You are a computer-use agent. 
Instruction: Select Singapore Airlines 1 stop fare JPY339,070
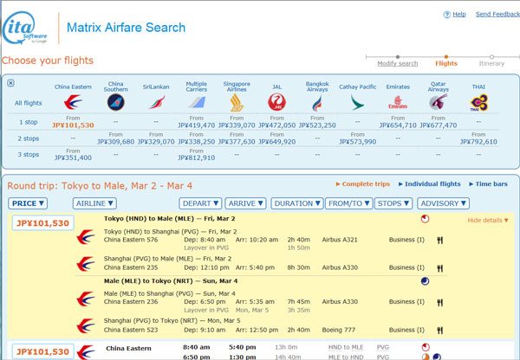click(x=237, y=125)
